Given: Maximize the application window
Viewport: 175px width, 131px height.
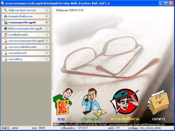Looking at the screenshot, I should click(166, 3).
